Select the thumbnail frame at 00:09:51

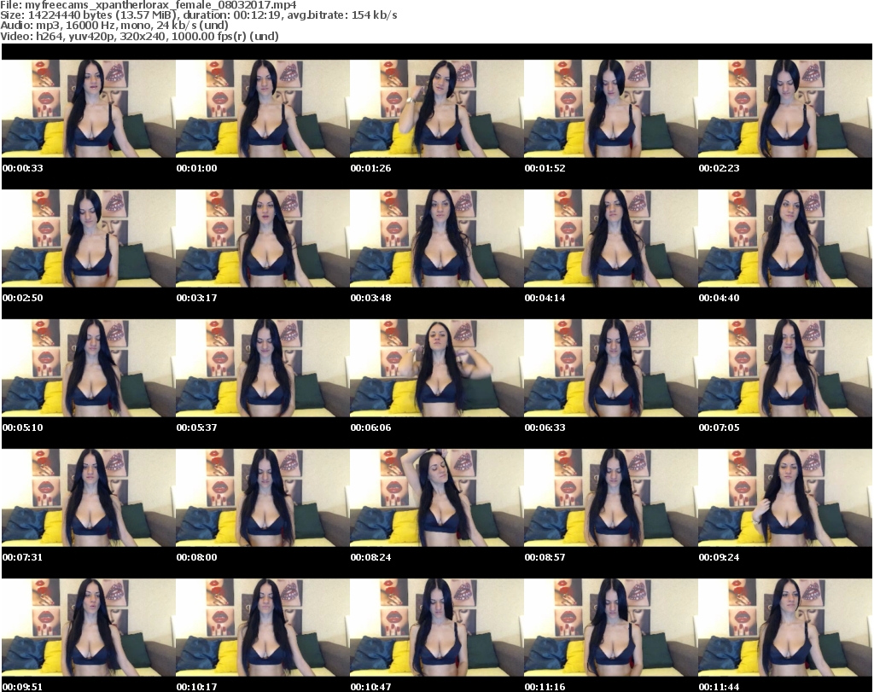(89, 628)
